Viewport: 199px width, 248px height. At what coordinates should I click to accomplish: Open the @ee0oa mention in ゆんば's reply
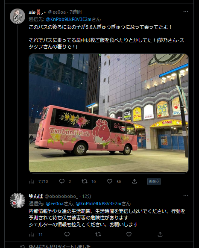[x=55, y=204]
